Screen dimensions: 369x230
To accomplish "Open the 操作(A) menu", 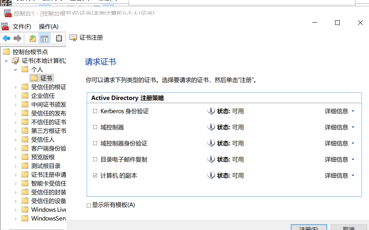I will click(48, 27).
